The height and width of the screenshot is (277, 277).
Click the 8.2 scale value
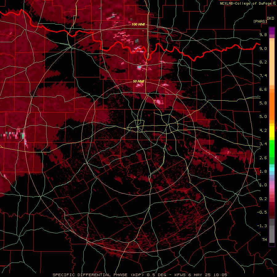point(263,62)
